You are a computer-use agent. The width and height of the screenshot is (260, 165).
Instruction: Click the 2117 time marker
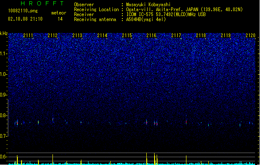click(176, 35)
